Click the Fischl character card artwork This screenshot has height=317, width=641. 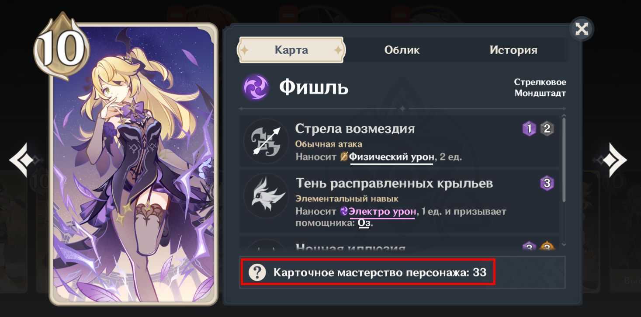133,164
